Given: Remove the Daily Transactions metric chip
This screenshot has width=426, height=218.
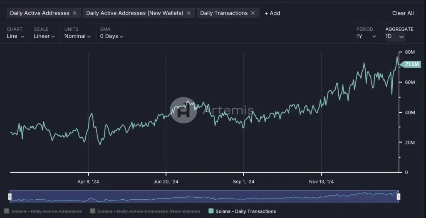Looking at the screenshot, I should coord(253,13).
